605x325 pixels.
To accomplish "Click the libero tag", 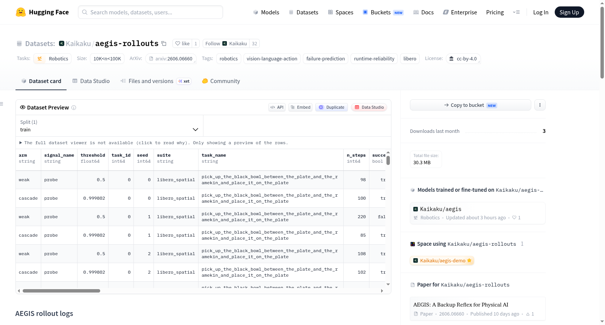I will pos(410,59).
